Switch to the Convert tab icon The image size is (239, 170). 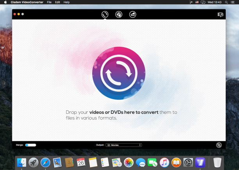[105, 14]
